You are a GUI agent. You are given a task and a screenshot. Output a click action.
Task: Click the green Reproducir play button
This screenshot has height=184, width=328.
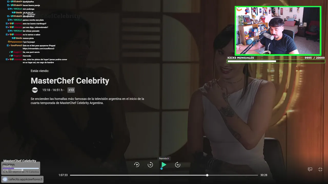[x=164, y=165]
